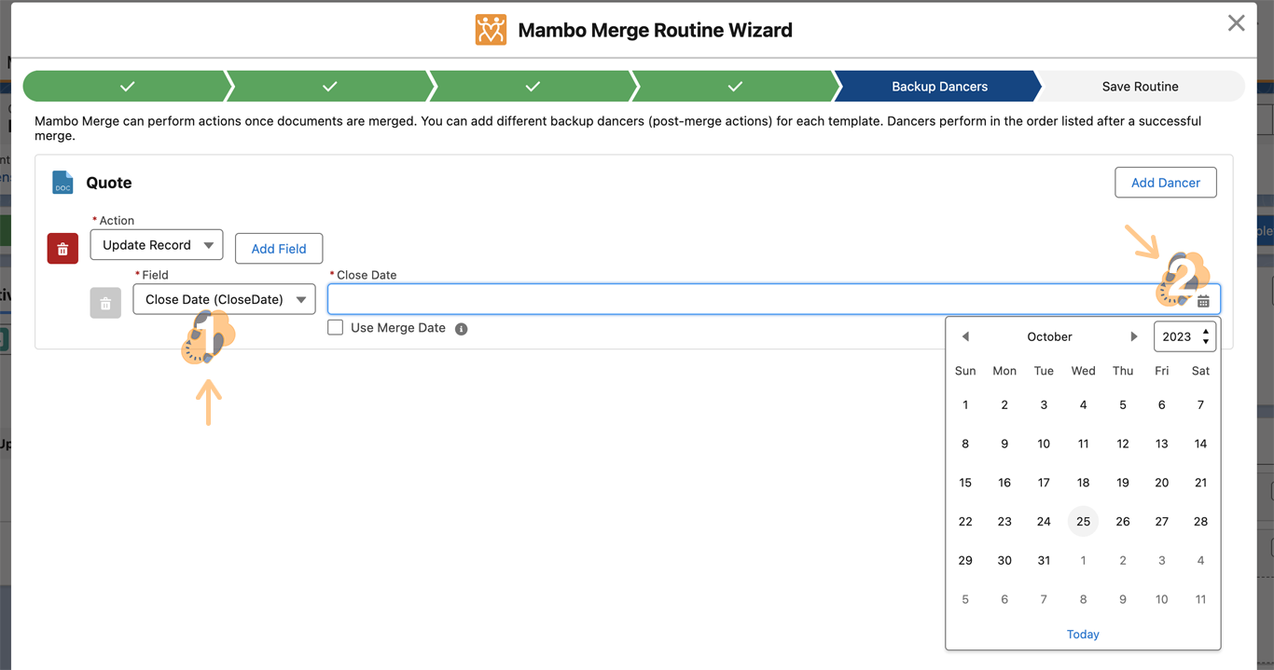Click inside the Close Date input field
The image size is (1274, 670).
click(x=737, y=300)
